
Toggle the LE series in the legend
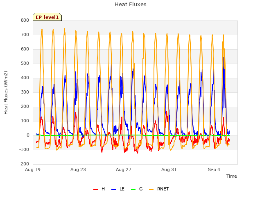click(x=118, y=189)
